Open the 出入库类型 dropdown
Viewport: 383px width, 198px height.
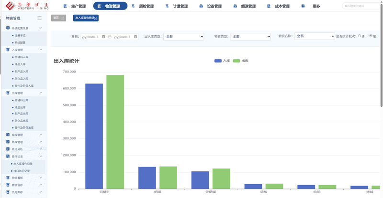184,37
